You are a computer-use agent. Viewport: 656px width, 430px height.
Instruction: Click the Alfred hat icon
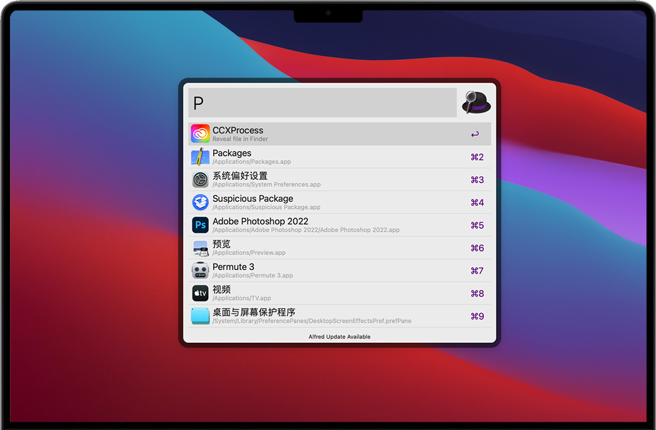click(476, 102)
